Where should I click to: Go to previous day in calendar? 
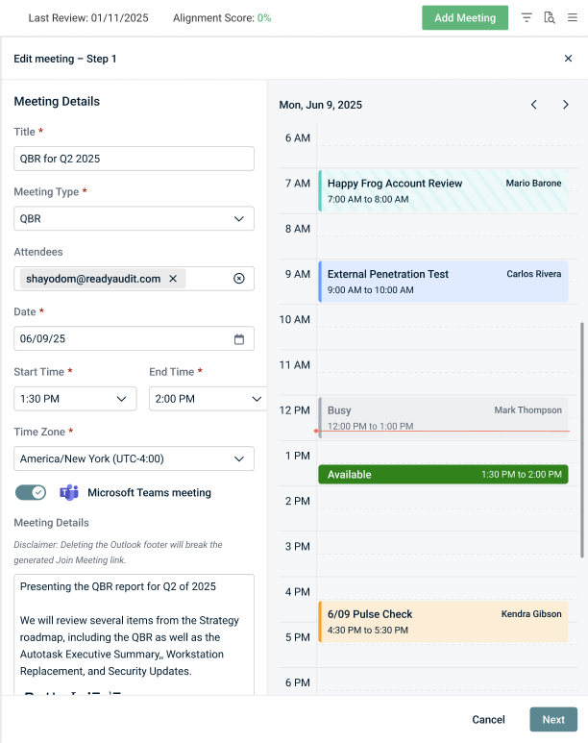tap(534, 105)
